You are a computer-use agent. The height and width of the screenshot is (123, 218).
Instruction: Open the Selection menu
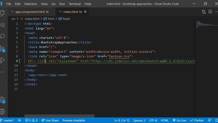click(x=31, y=4)
